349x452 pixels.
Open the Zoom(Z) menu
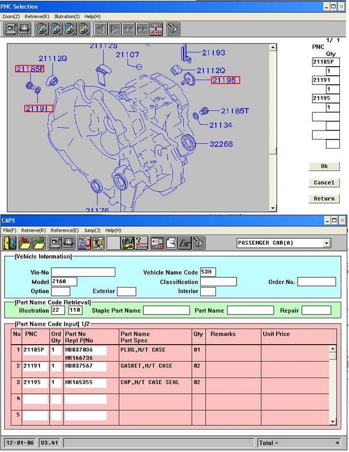coord(12,16)
